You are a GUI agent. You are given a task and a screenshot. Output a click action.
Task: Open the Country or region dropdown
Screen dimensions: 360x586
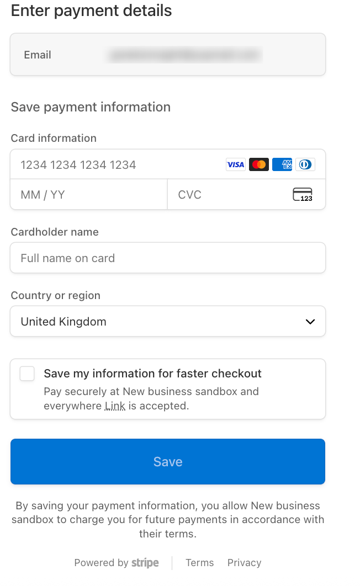(x=168, y=321)
